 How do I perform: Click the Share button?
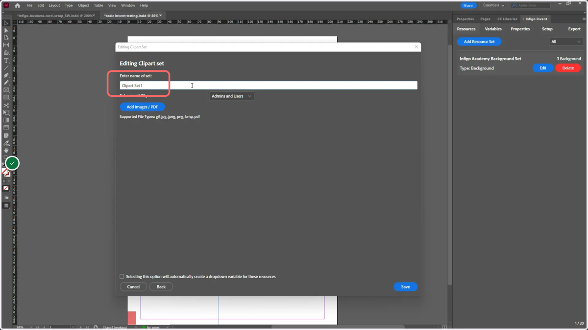click(x=468, y=5)
